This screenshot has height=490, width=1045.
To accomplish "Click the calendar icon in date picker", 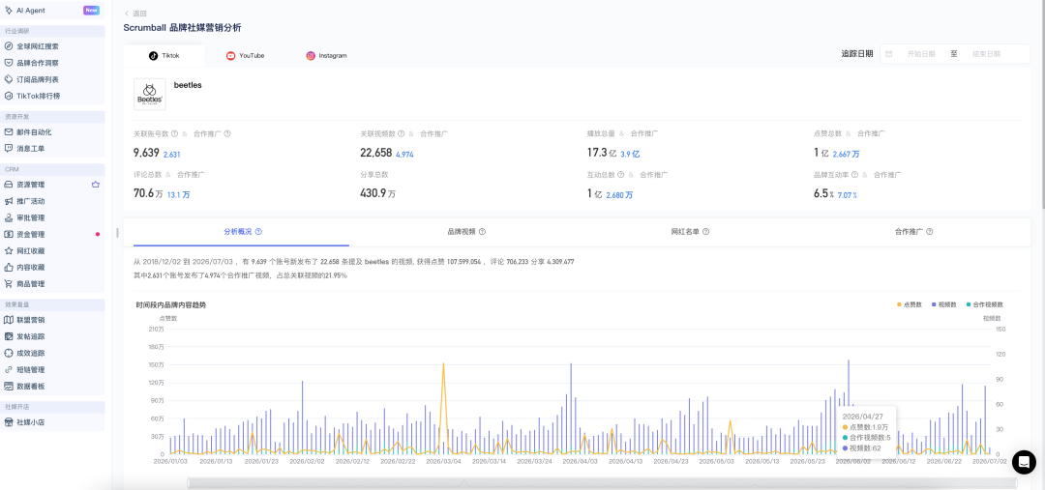I will click(889, 54).
